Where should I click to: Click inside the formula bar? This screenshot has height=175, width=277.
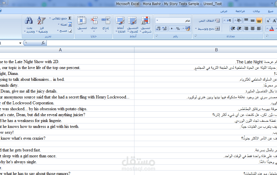click(162, 43)
